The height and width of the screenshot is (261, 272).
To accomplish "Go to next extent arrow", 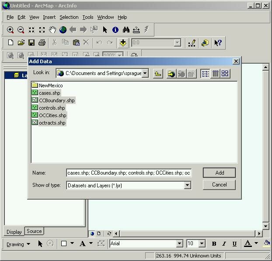I will (x=84, y=30).
